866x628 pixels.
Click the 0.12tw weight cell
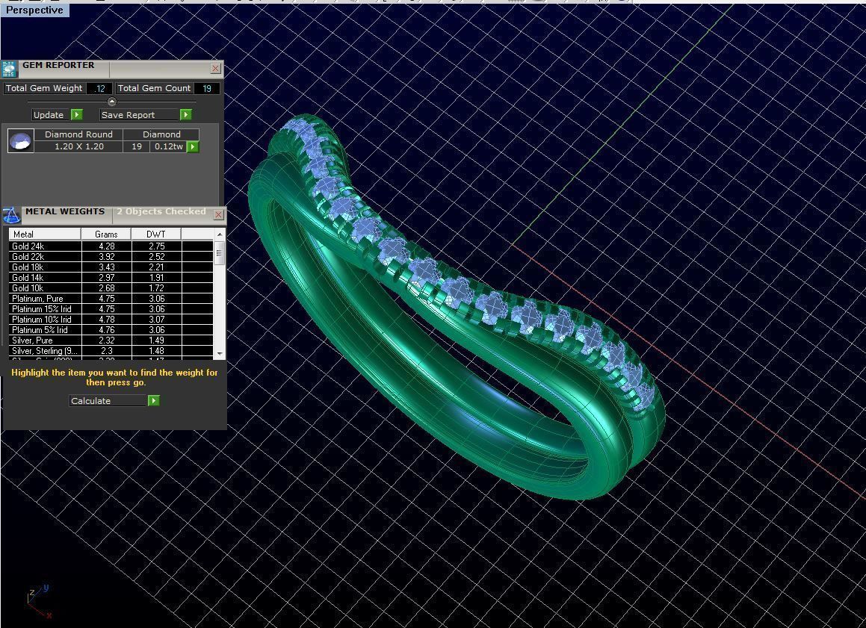pyautogui.click(x=168, y=146)
